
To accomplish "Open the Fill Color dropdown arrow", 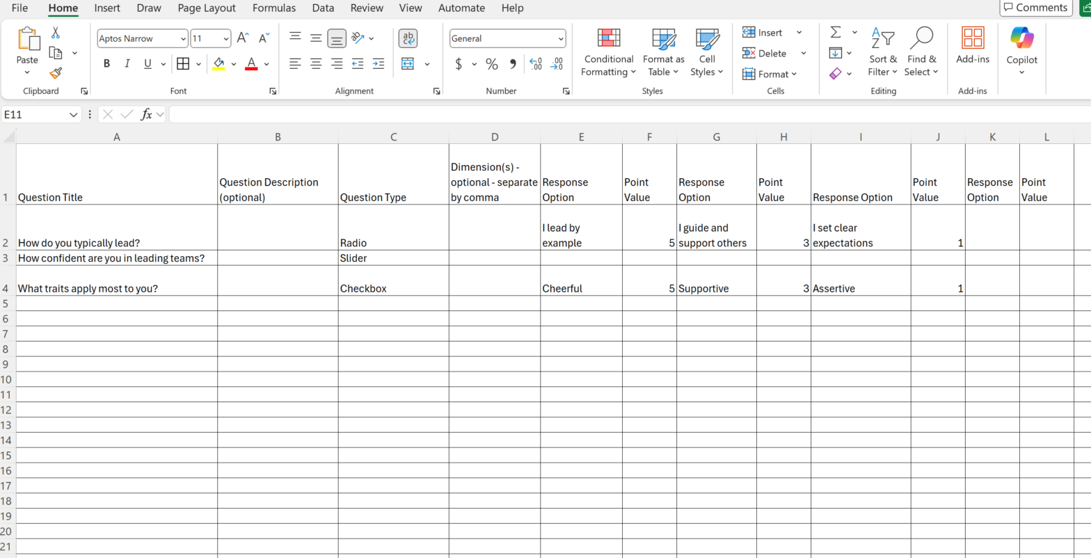I will coord(234,64).
